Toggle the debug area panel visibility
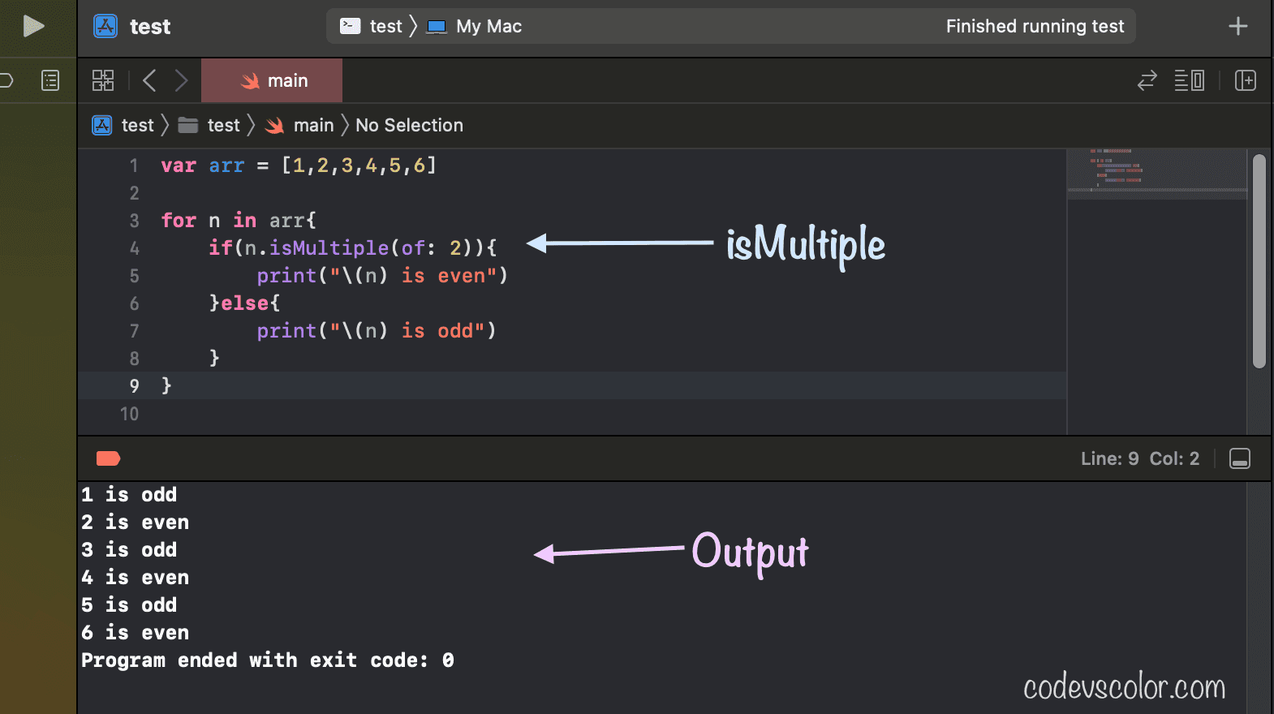The width and height of the screenshot is (1274, 714). point(1239,458)
